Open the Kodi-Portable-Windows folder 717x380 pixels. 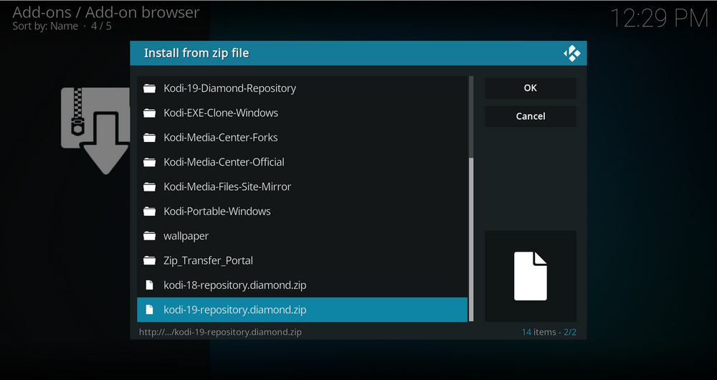click(217, 212)
